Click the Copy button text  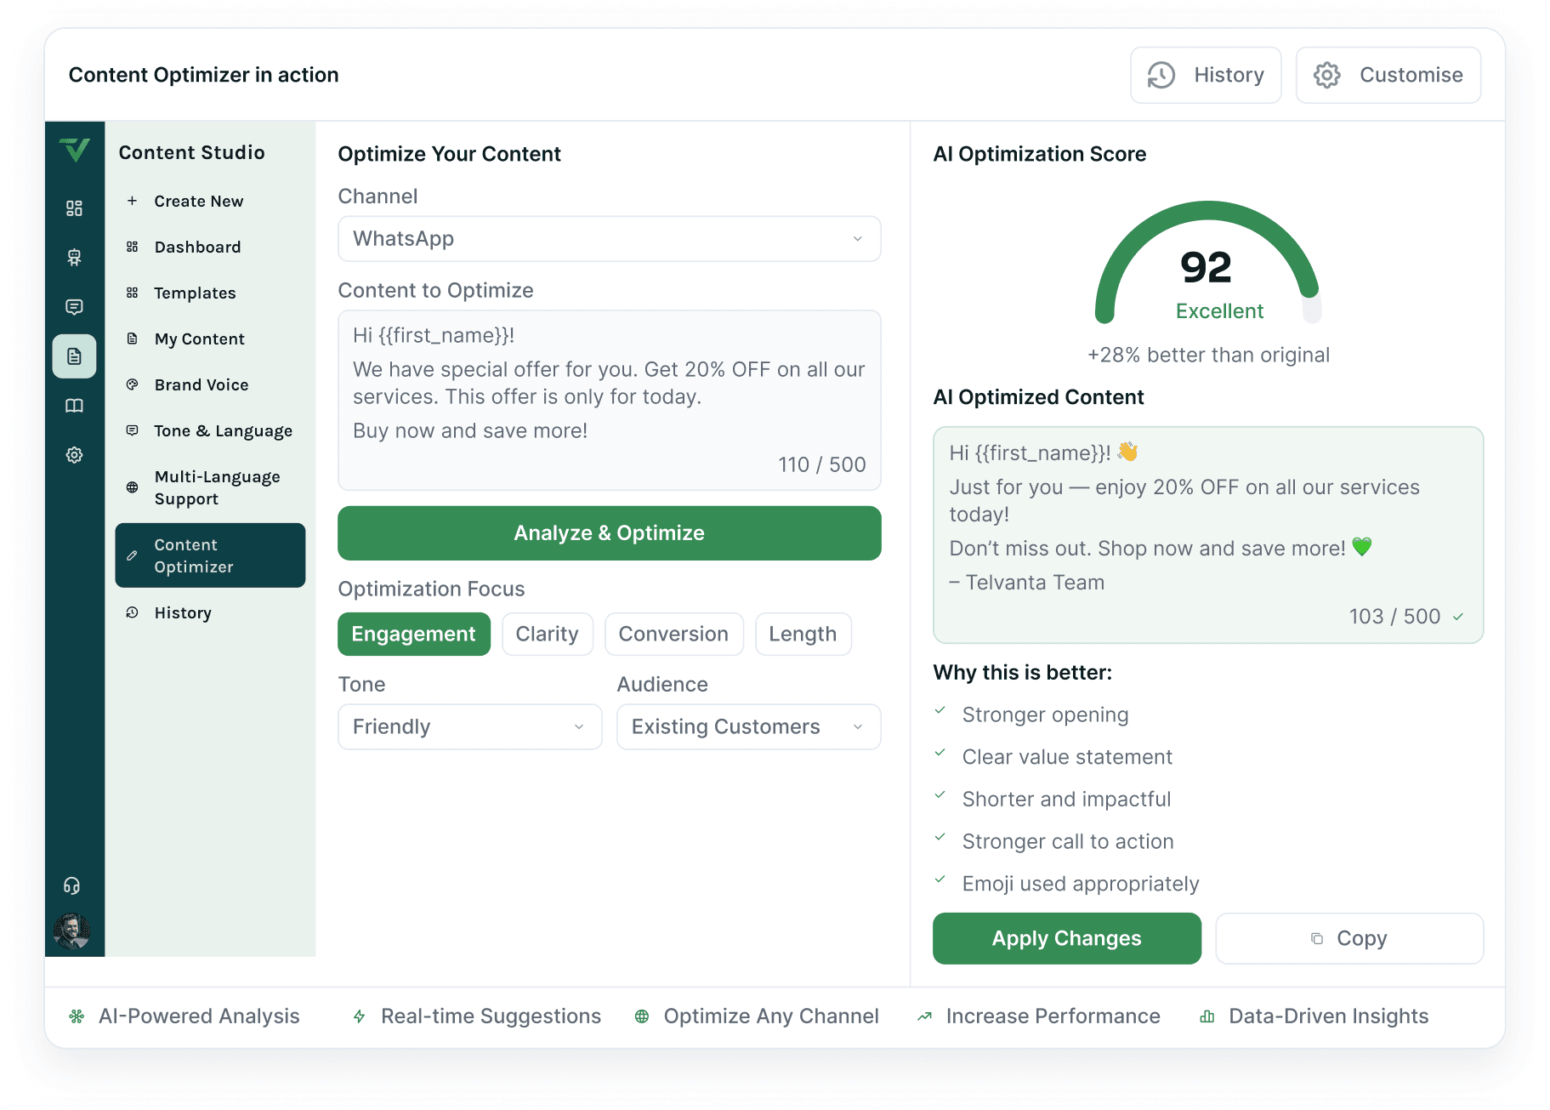(1361, 938)
